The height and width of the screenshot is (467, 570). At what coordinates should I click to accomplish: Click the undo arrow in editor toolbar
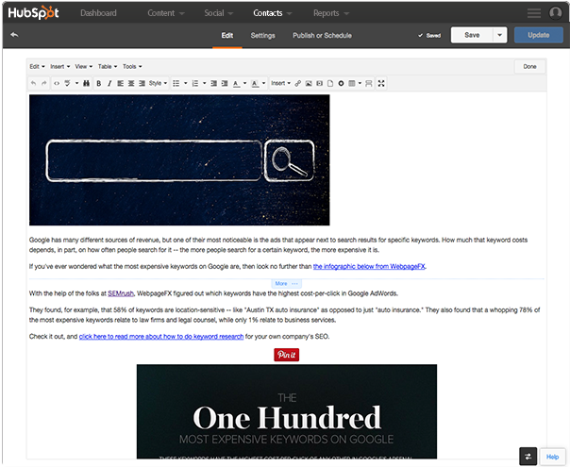(x=34, y=83)
